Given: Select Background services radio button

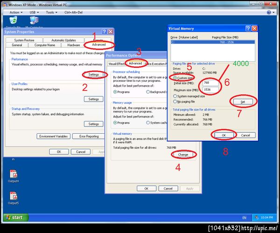Looking at the screenshot, I should (x=148, y=92).
